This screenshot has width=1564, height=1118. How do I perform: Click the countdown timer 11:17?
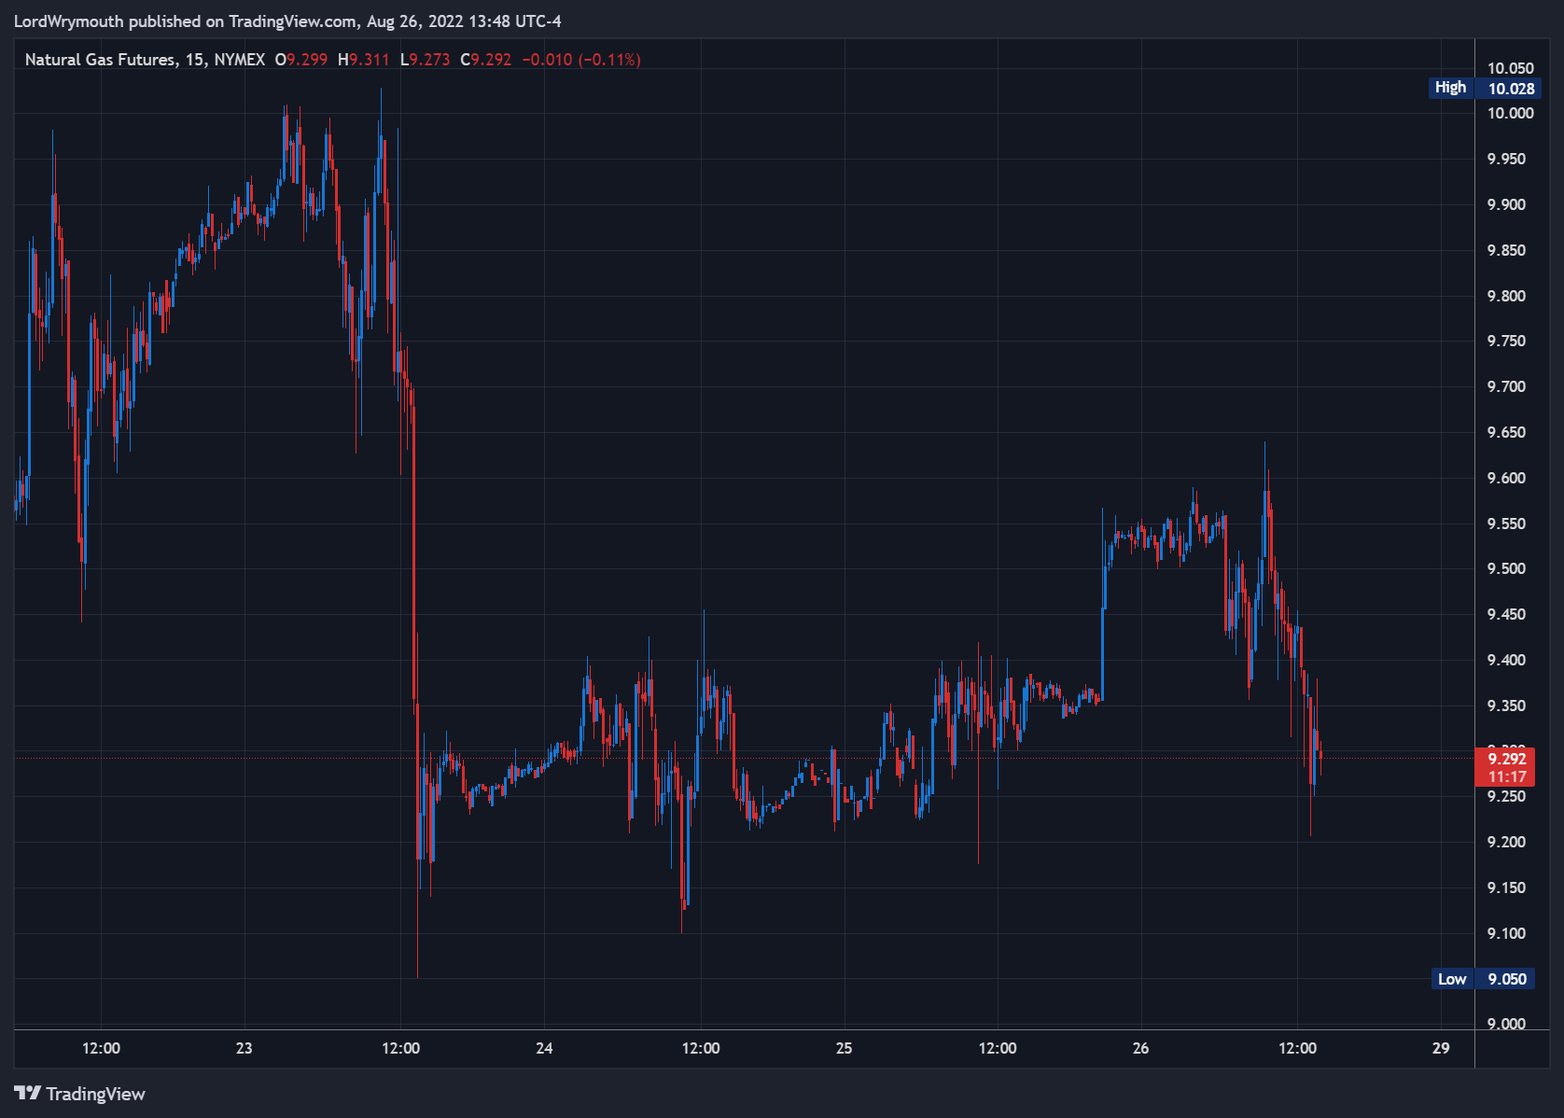pos(1506,776)
